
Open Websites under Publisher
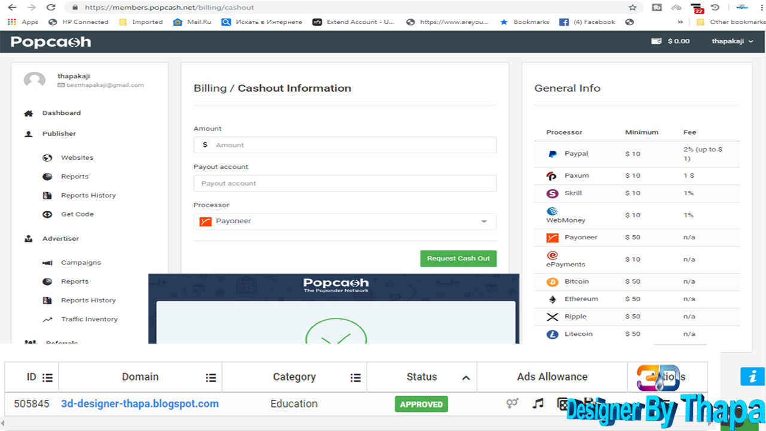77,158
